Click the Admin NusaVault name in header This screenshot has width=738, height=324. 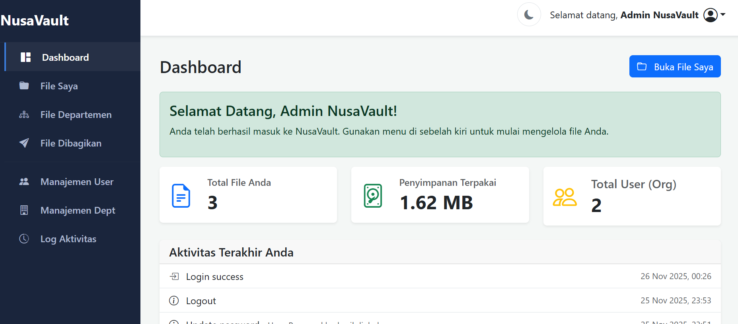(x=659, y=15)
